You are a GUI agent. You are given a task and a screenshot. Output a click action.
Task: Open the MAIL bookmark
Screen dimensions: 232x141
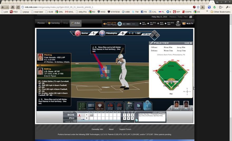pyautogui.click(x=69, y=12)
